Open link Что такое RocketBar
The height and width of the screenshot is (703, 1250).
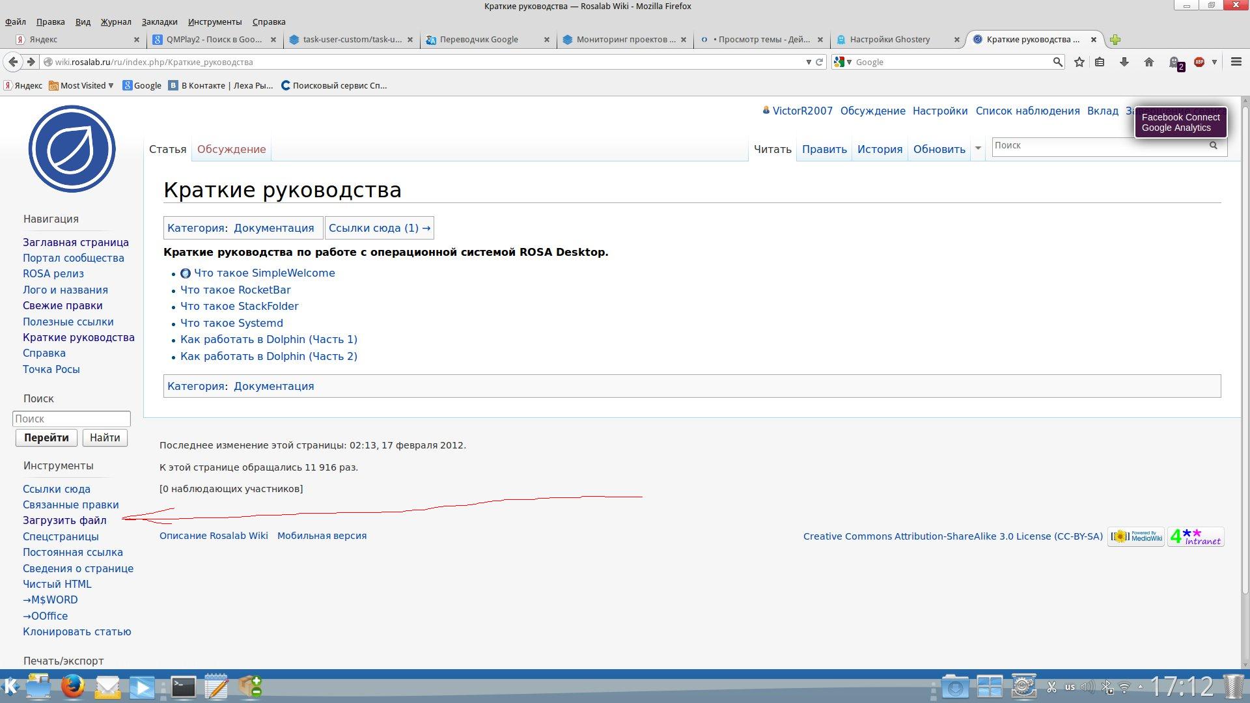coord(236,290)
